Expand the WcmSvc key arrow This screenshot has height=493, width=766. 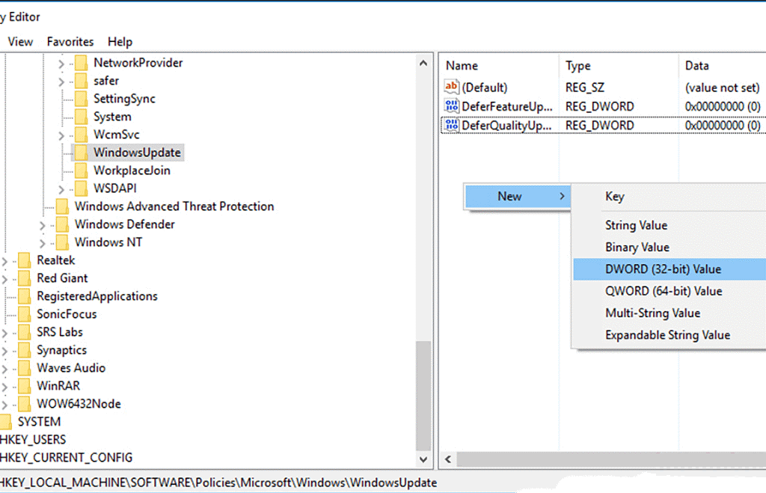61,135
